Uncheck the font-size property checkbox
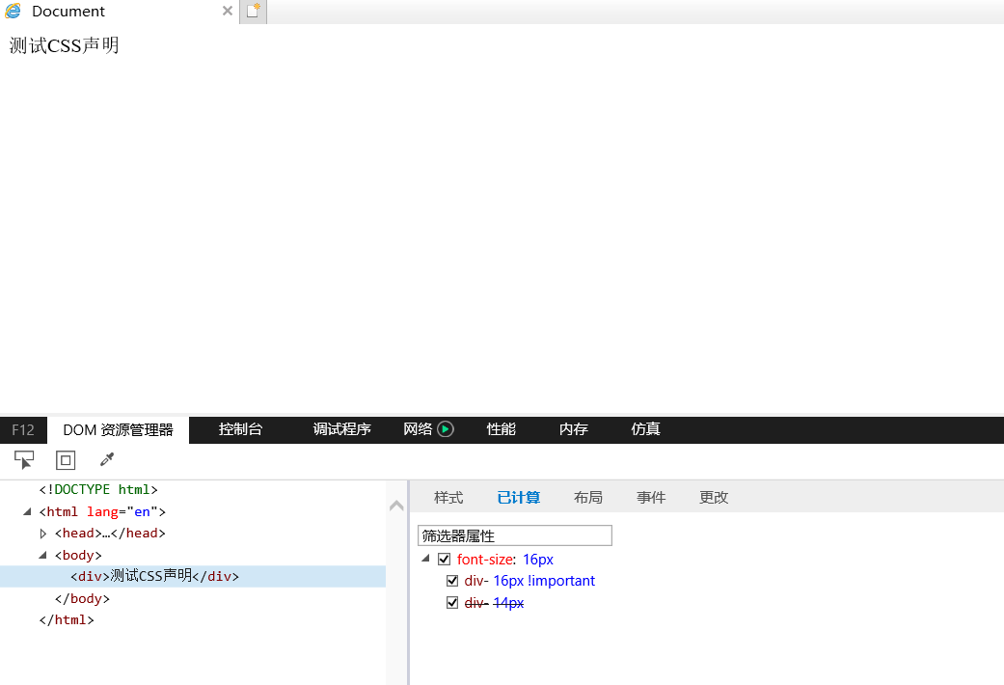 click(x=445, y=560)
